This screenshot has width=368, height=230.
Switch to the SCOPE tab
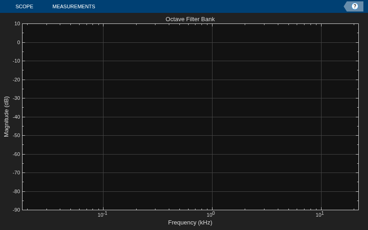click(x=24, y=6)
